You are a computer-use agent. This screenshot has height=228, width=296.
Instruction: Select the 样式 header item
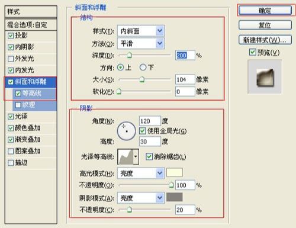[x=31, y=11]
